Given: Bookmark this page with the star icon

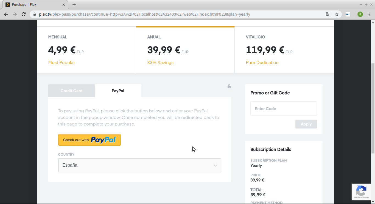Looking at the screenshot, I should [x=337, y=14].
